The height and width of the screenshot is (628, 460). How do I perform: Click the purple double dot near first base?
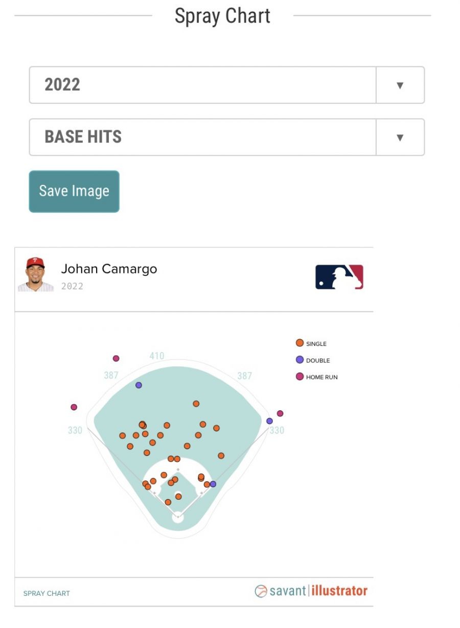213,484
